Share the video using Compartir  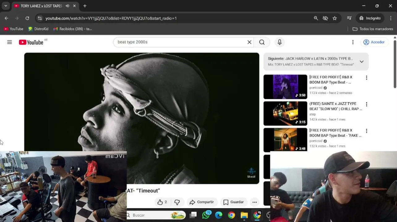202,202
